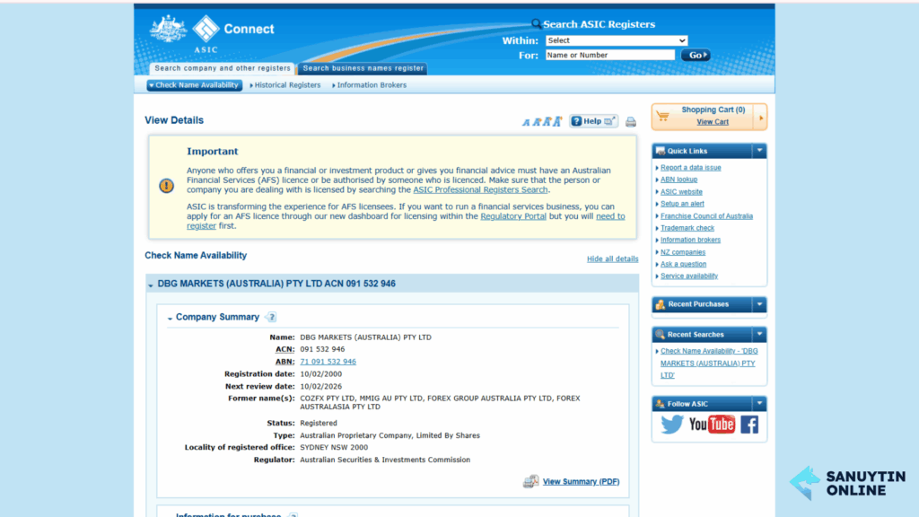Switch to Search business names register tab
919x517 pixels.
tap(363, 68)
